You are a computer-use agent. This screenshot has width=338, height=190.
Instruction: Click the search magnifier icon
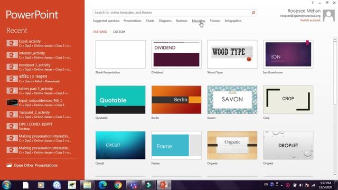point(253,13)
